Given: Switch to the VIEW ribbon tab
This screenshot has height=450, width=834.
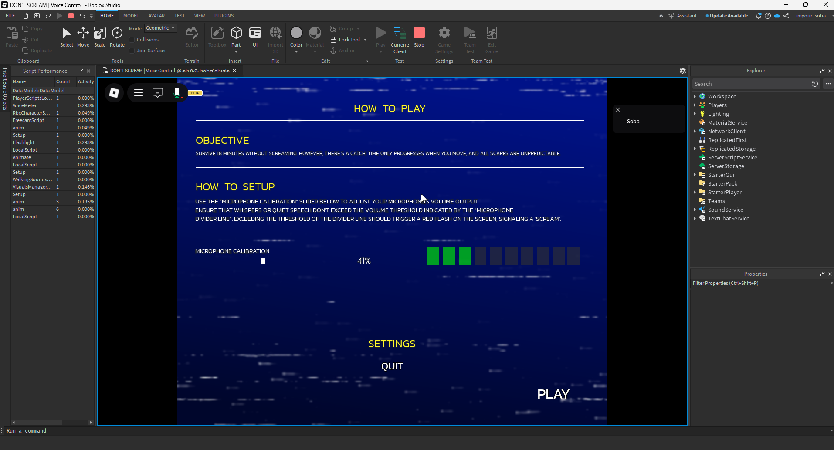Looking at the screenshot, I should (200, 16).
